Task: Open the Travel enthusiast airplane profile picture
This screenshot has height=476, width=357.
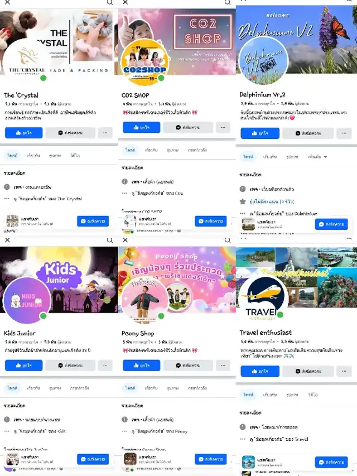Action: click(x=263, y=297)
